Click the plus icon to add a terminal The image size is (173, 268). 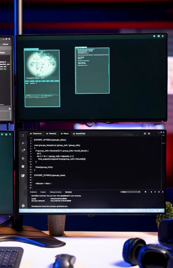click(x=145, y=192)
